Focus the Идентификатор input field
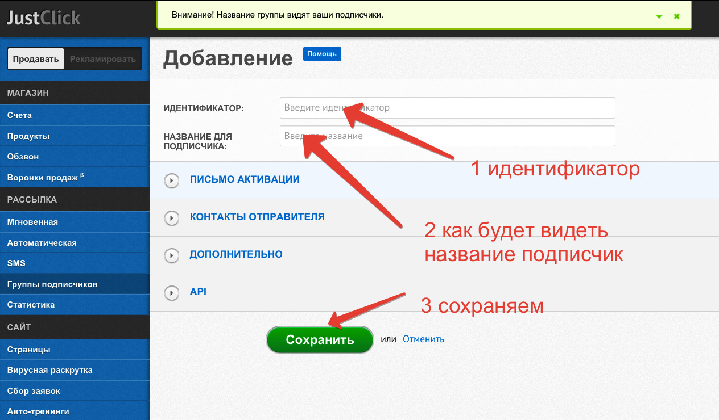 pyautogui.click(x=448, y=108)
